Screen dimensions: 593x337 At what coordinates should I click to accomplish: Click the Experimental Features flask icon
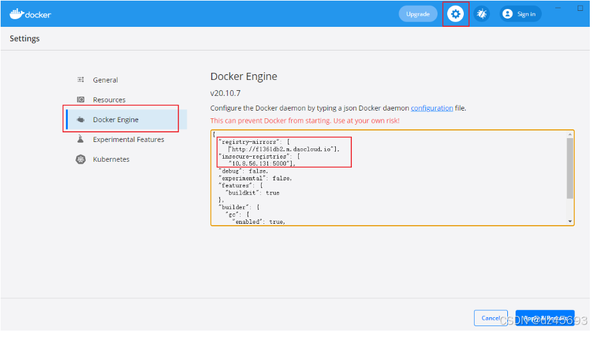(81, 139)
